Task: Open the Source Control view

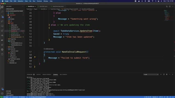Action: [2, 16]
